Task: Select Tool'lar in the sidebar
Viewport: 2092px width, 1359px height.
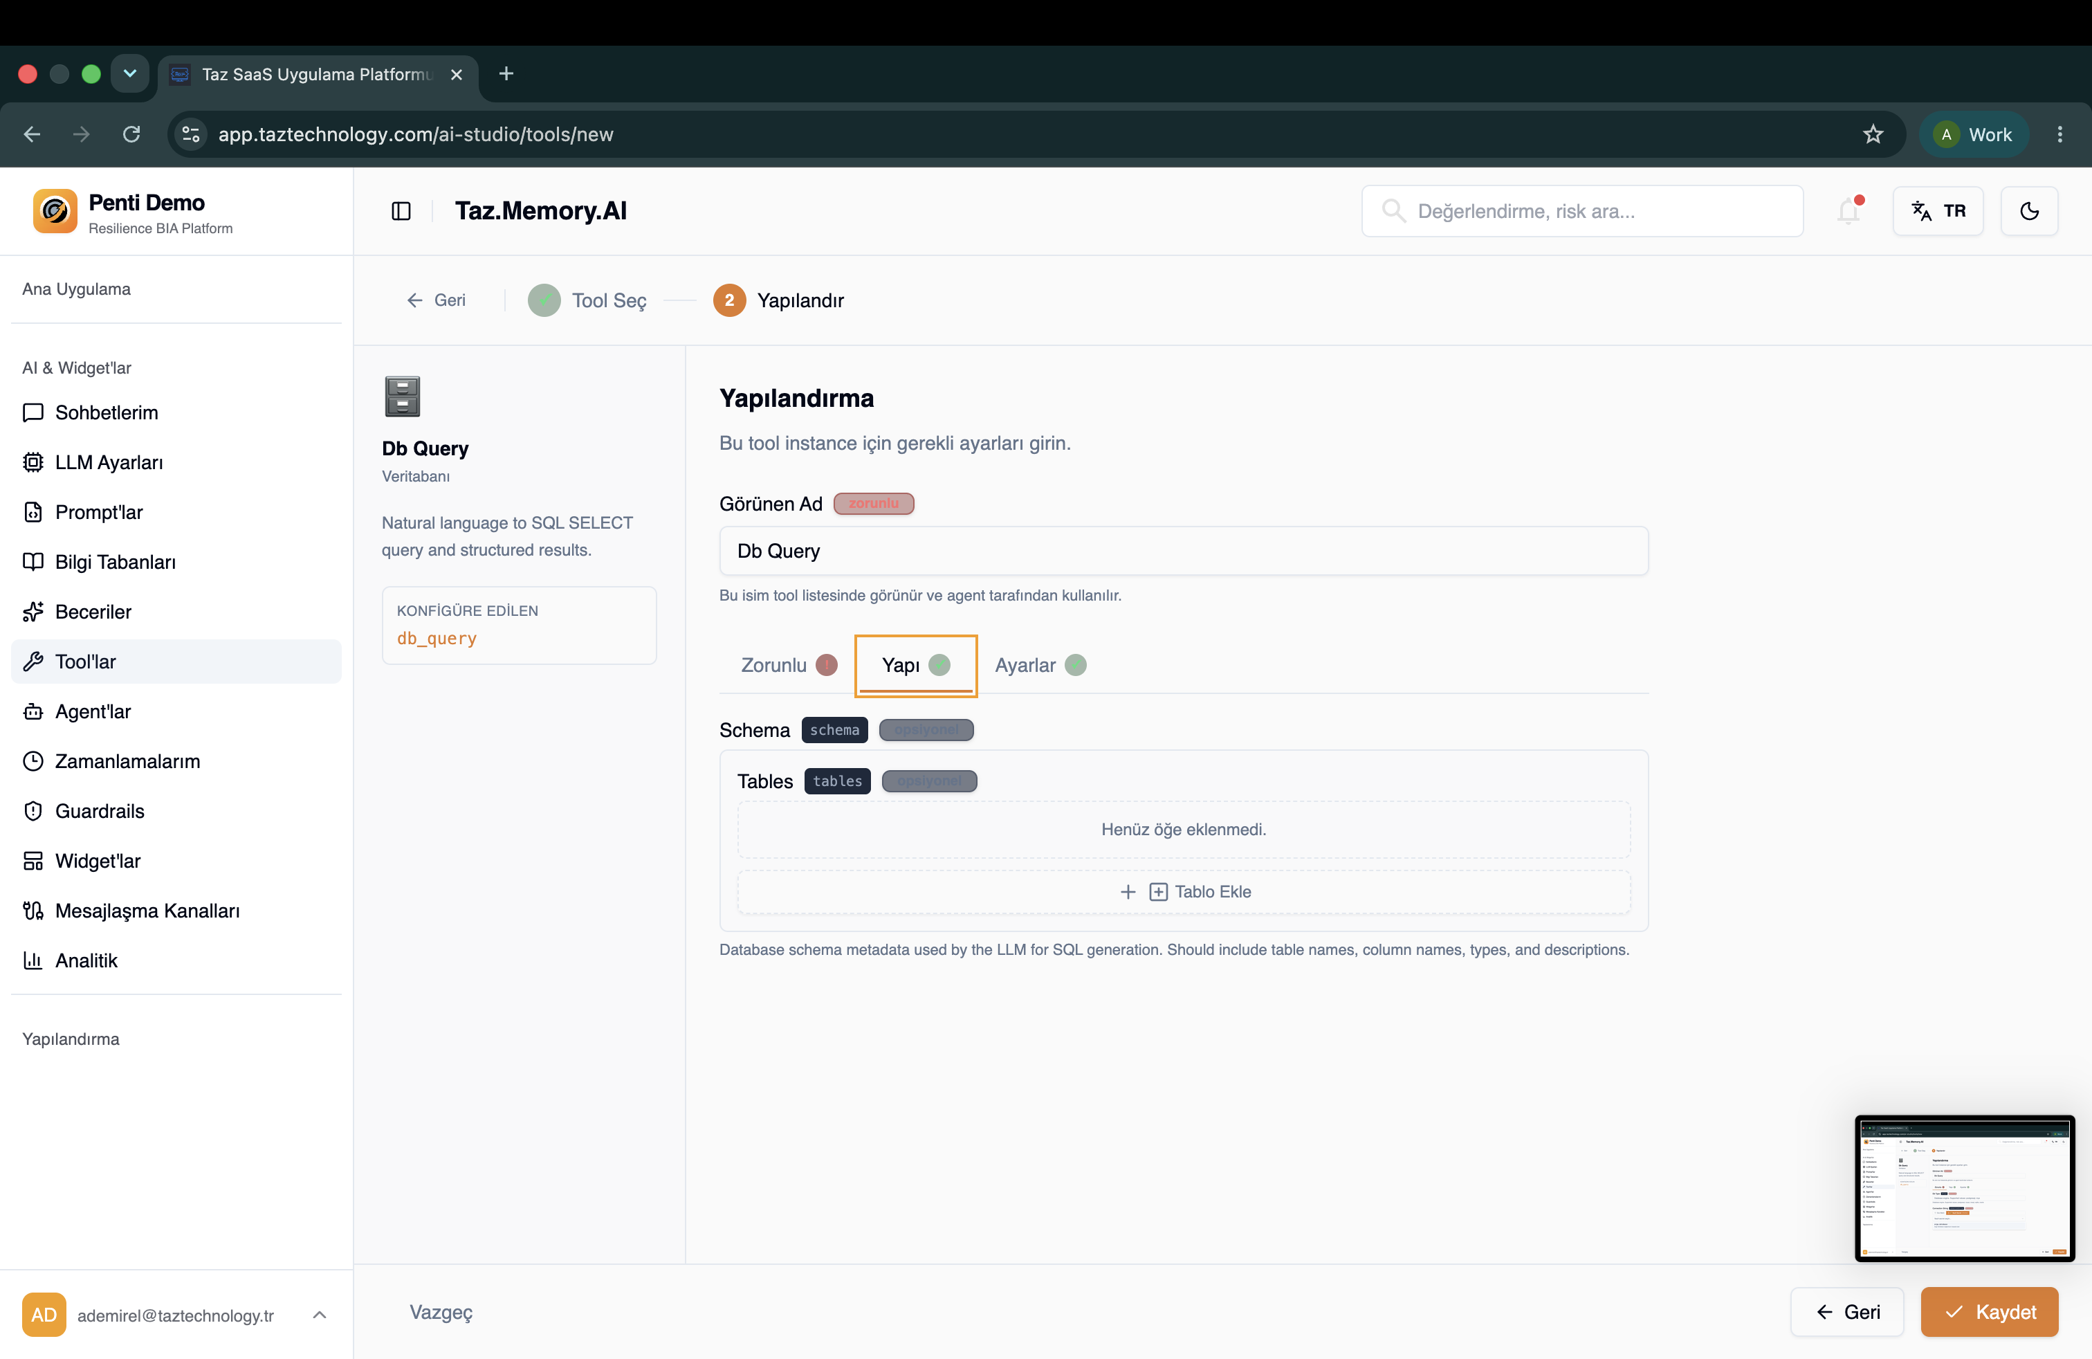Action: (176, 661)
